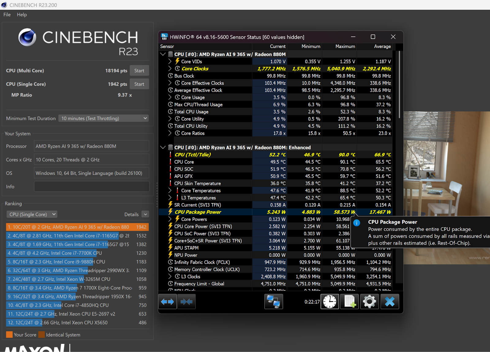Viewport: 490px width, 352px height.
Task: Start the CPU (Multi Core) test
Action: tap(139, 71)
